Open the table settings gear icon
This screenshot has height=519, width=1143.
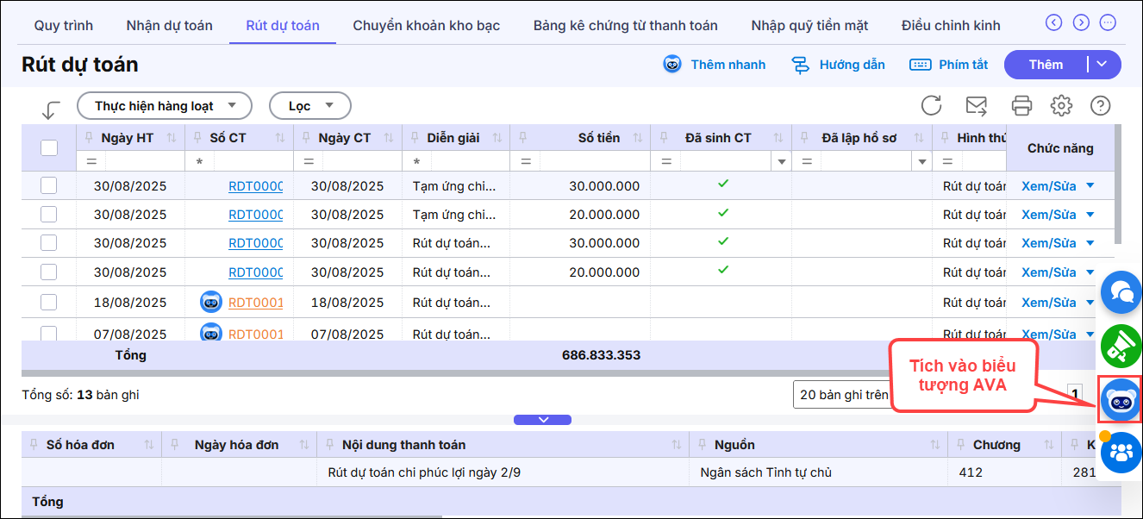click(1061, 106)
